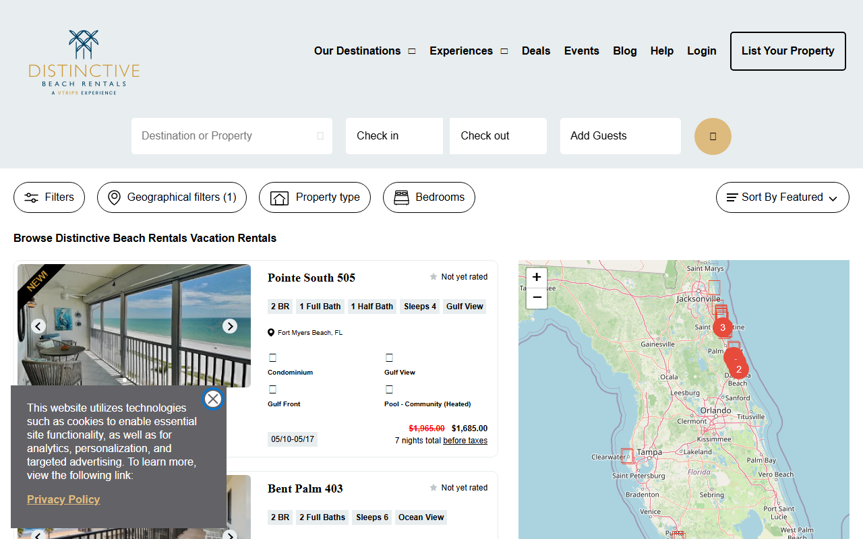Open Geographical filters (1)

pyautogui.click(x=172, y=197)
